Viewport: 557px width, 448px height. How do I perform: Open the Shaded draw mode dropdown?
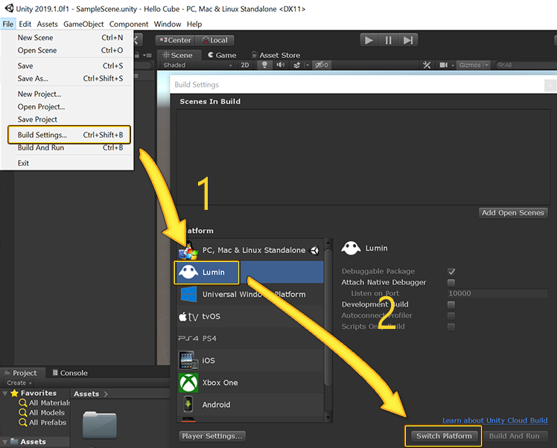click(197, 65)
